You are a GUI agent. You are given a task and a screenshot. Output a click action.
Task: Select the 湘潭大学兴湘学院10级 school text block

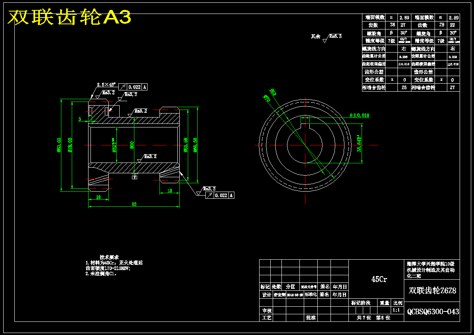coord(431,270)
